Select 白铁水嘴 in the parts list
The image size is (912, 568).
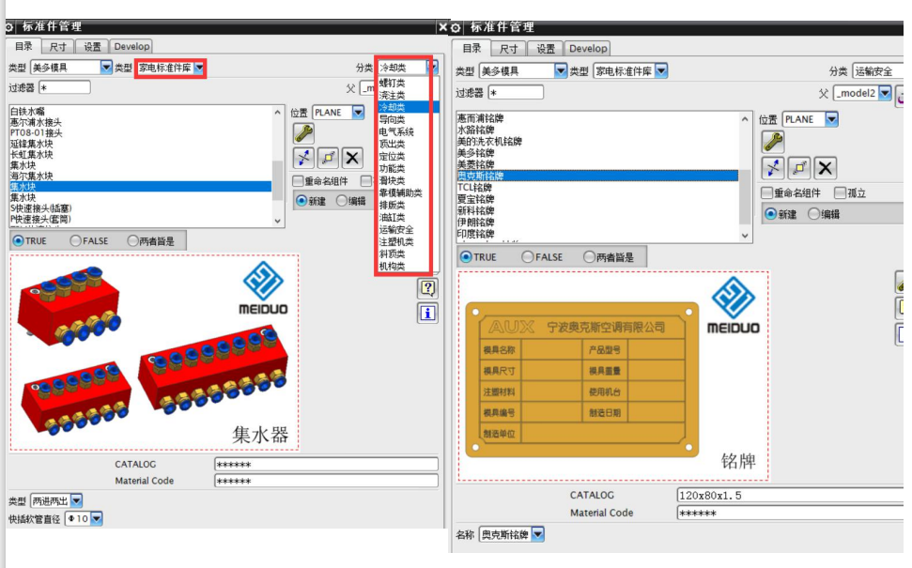pyautogui.click(x=27, y=111)
